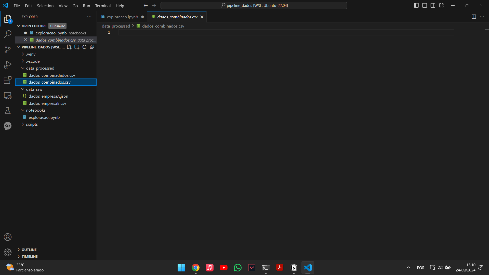
Task: Close the dados_combinados.csv tab
Action: click(202, 17)
